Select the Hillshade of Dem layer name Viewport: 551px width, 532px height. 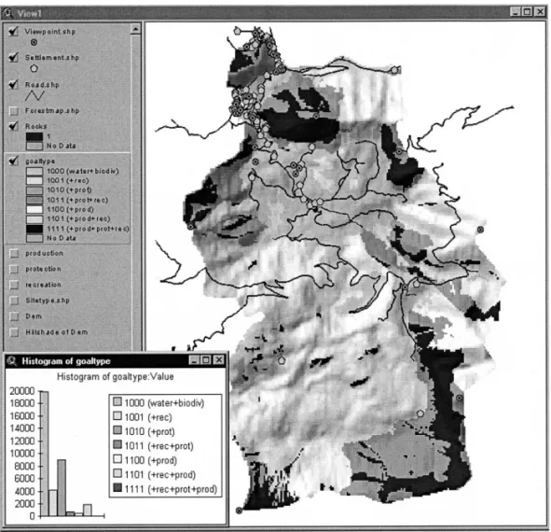tap(56, 331)
